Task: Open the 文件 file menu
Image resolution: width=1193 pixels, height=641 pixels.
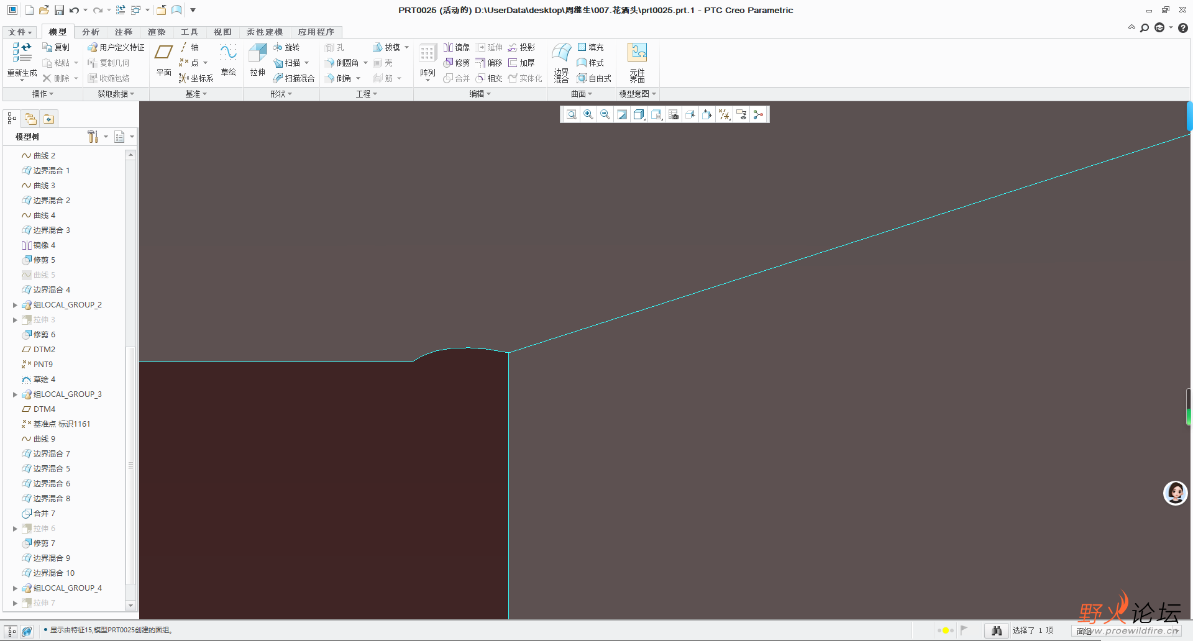Action: [20, 32]
